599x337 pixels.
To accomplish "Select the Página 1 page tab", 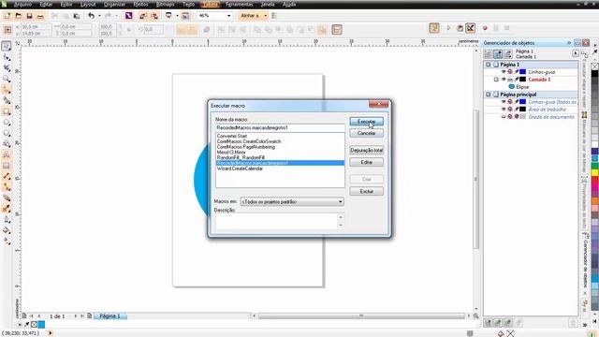I will click(110, 316).
